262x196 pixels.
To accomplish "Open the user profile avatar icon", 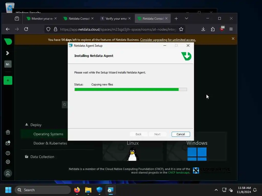I will click(8, 173).
